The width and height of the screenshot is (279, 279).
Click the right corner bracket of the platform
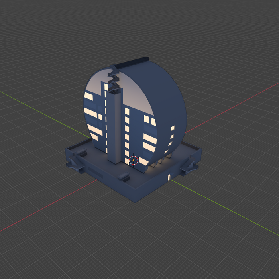189,167
